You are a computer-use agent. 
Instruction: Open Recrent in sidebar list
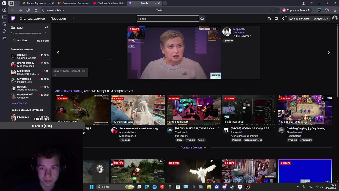coord(30,88)
